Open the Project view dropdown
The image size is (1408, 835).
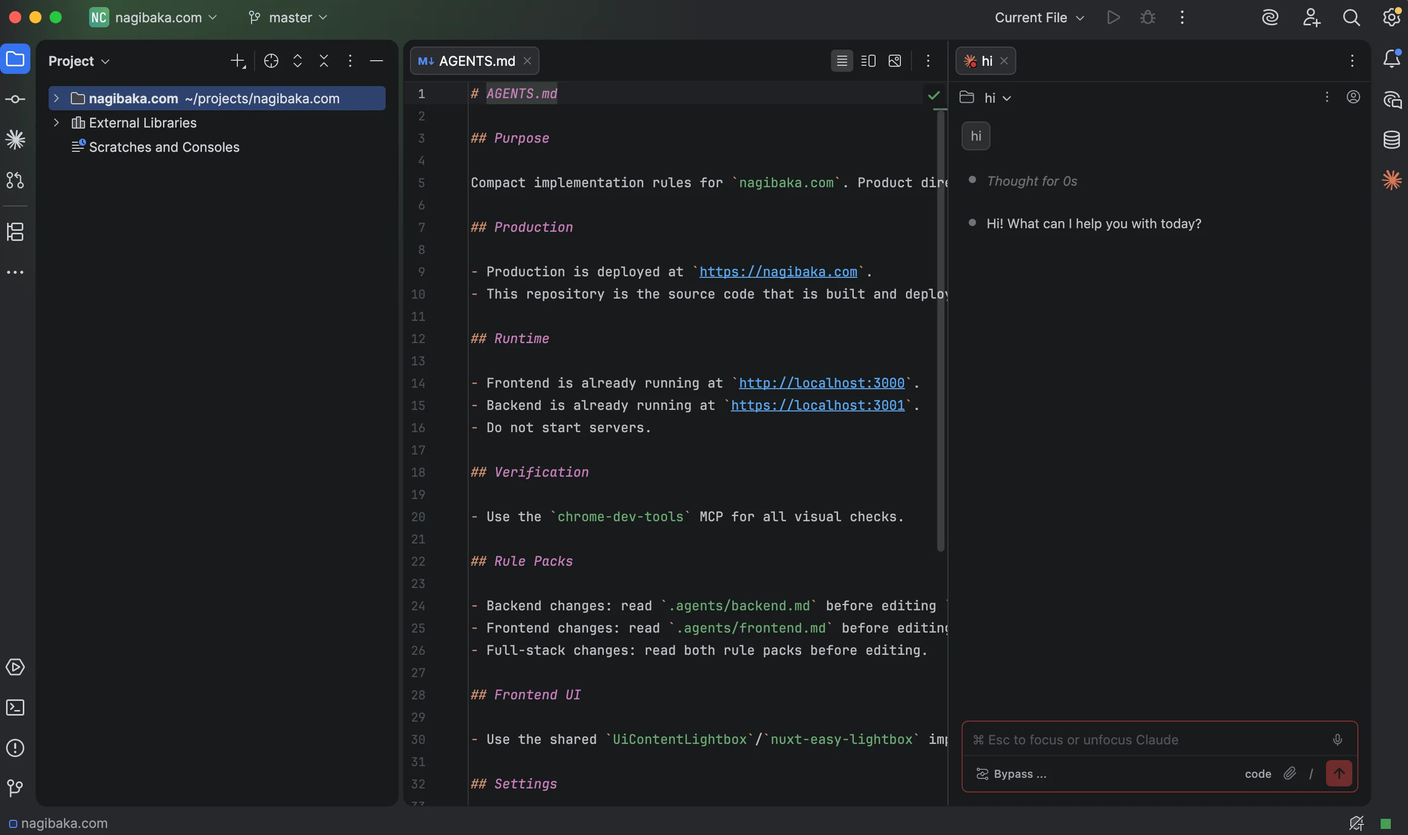tap(79, 61)
